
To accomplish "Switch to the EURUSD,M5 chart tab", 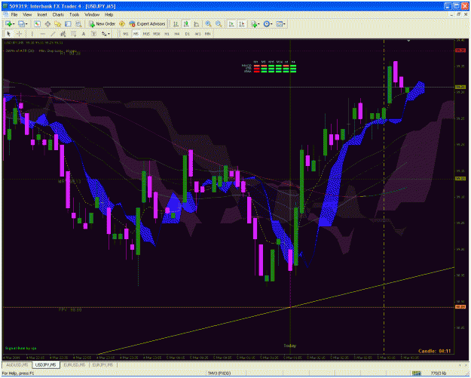I will coord(75,364).
